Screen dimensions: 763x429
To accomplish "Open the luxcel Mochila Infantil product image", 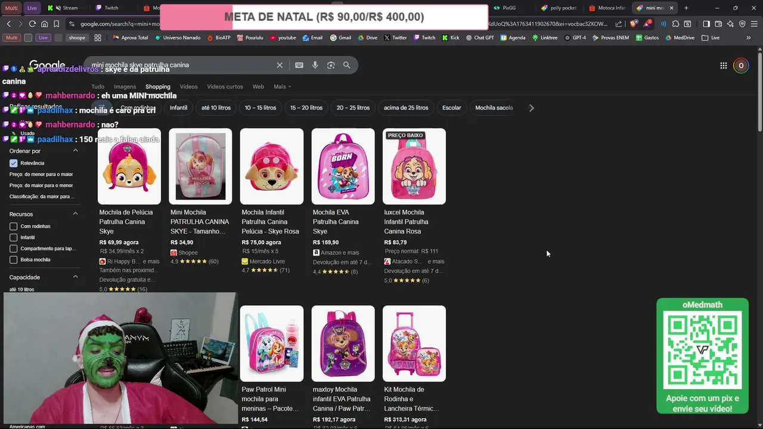I will pos(414,166).
